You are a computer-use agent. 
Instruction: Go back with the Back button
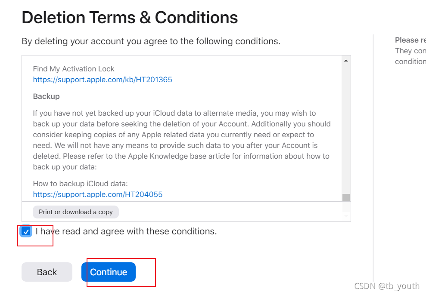[x=47, y=272]
